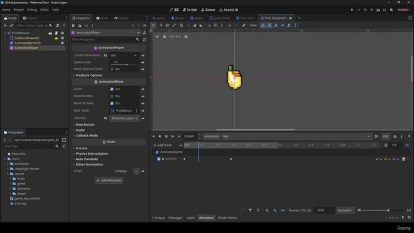Switch to the Script workspace
Screen dimensions: 414x233
pos(190,10)
